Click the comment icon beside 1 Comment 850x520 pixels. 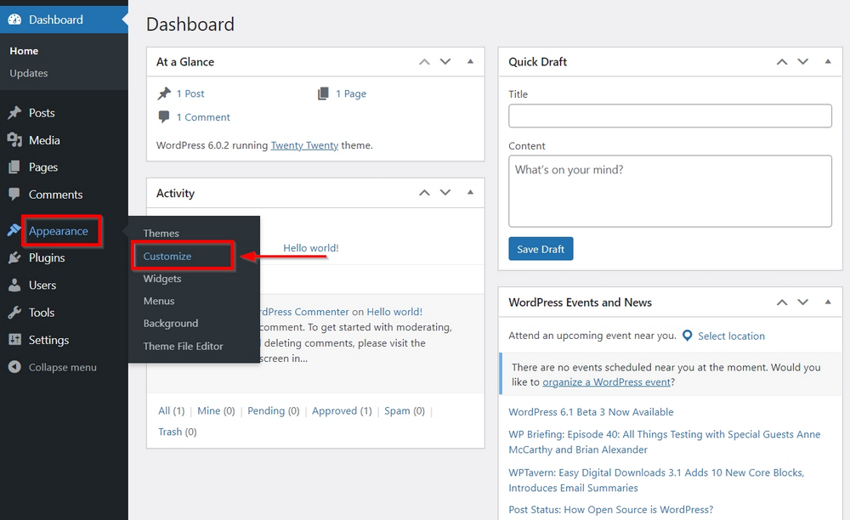pyautogui.click(x=164, y=117)
